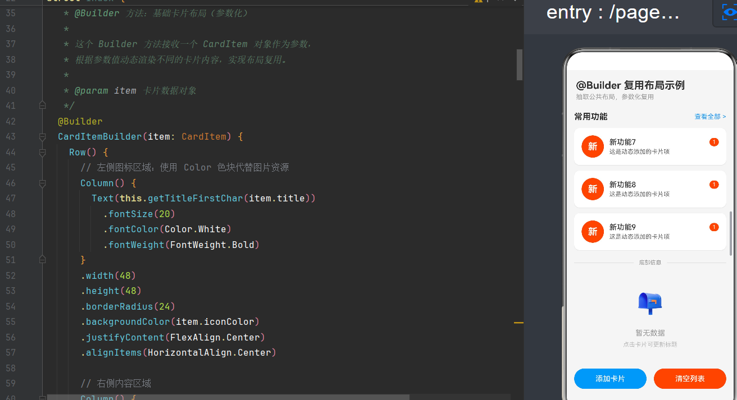Click the closing fold marker at line 51
737x400 pixels.
[42, 260]
